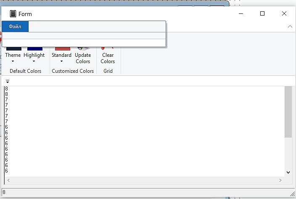
Task: Click the vertical scrollbar down arrow
Action: pyautogui.click(x=288, y=172)
